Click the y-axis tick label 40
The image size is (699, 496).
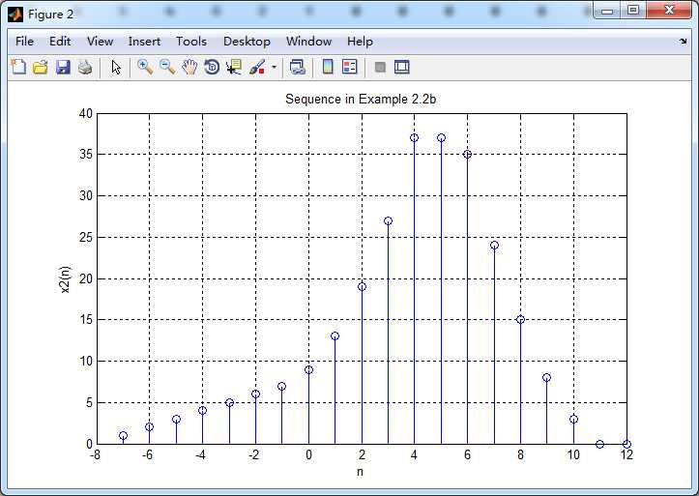tap(86, 113)
